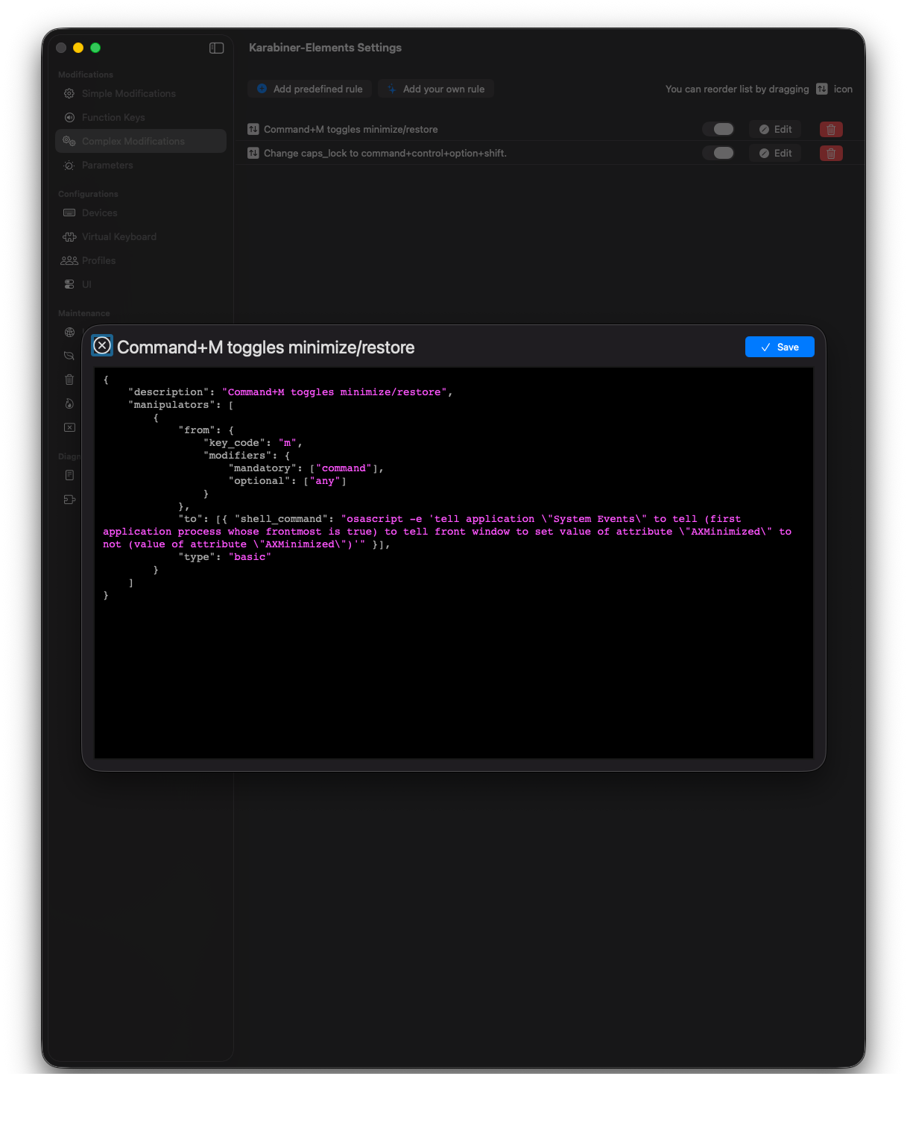
Task: Click the boxed X icon in the sidebar
Action: point(69,427)
